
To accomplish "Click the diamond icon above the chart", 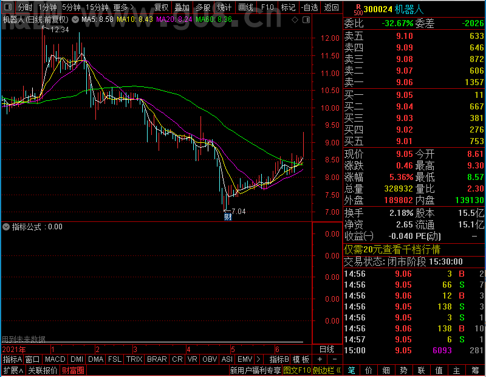I will pos(295,20).
